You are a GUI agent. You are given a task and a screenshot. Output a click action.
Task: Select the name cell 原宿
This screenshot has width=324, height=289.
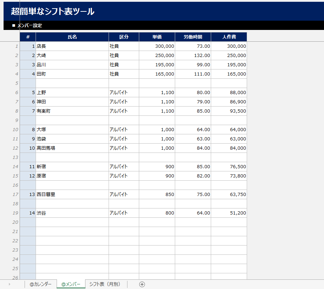pos(72,176)
